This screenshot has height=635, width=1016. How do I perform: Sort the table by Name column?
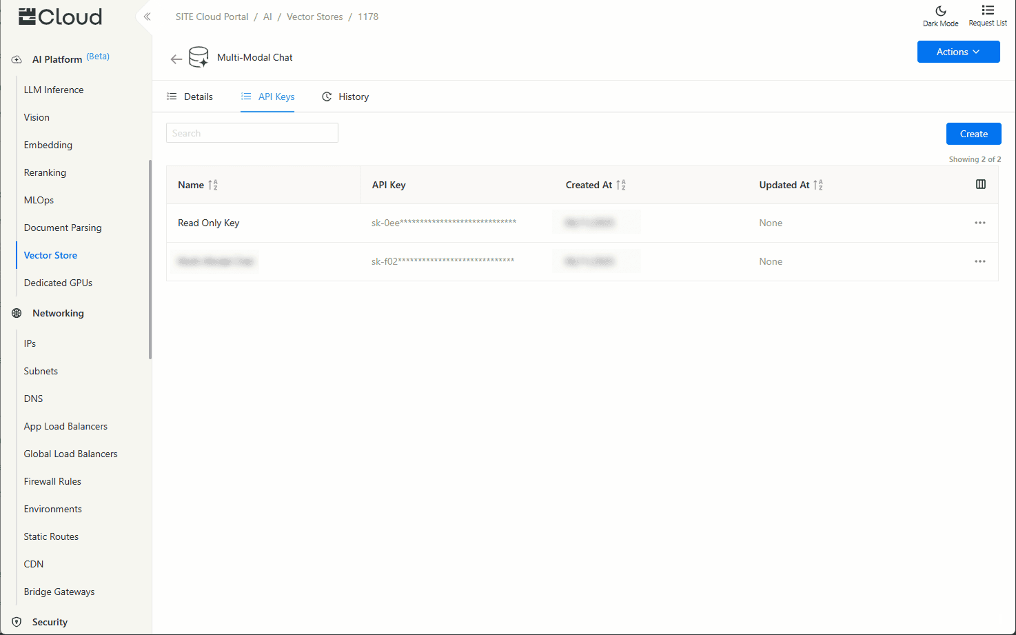pos(213,185)
